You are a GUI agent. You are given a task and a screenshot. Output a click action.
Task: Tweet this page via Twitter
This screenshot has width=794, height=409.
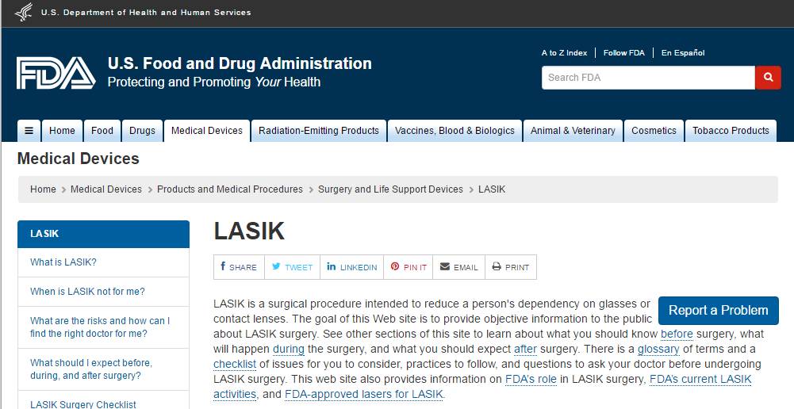click(292, 267)
